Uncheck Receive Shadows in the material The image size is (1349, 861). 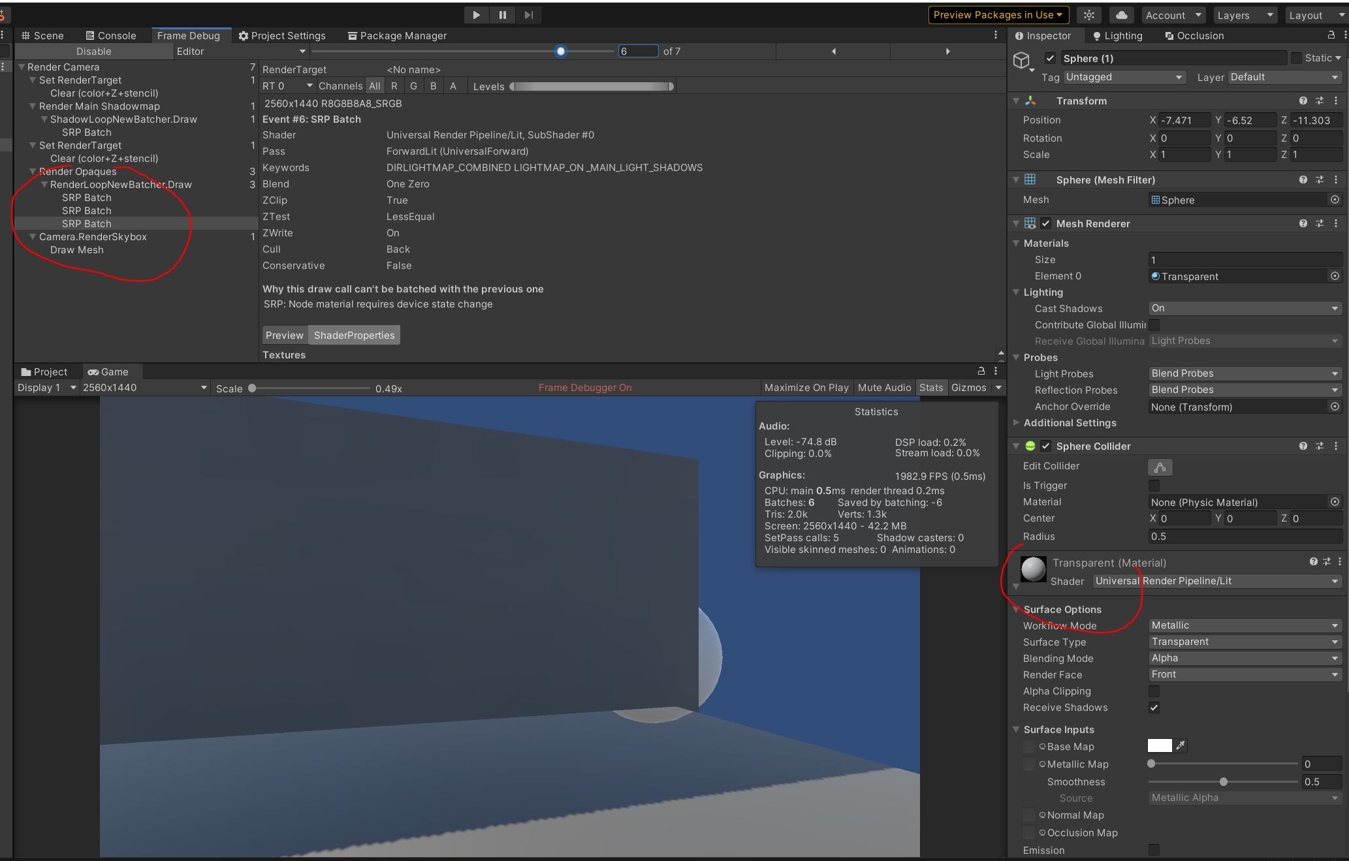pyautogui.click(x=1154, y=708)
